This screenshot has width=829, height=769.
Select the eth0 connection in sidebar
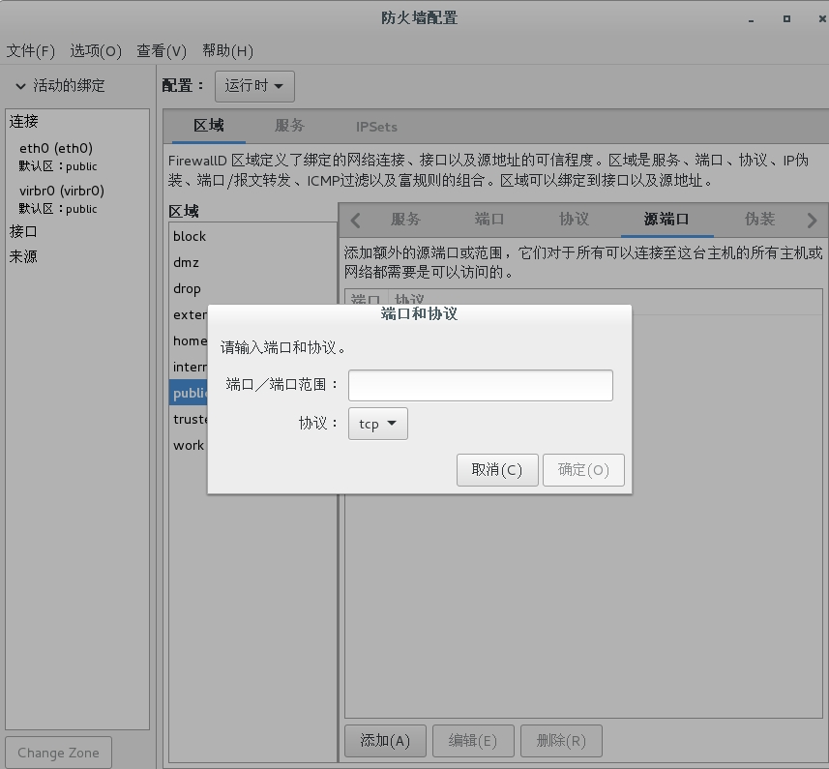point(55,149)
